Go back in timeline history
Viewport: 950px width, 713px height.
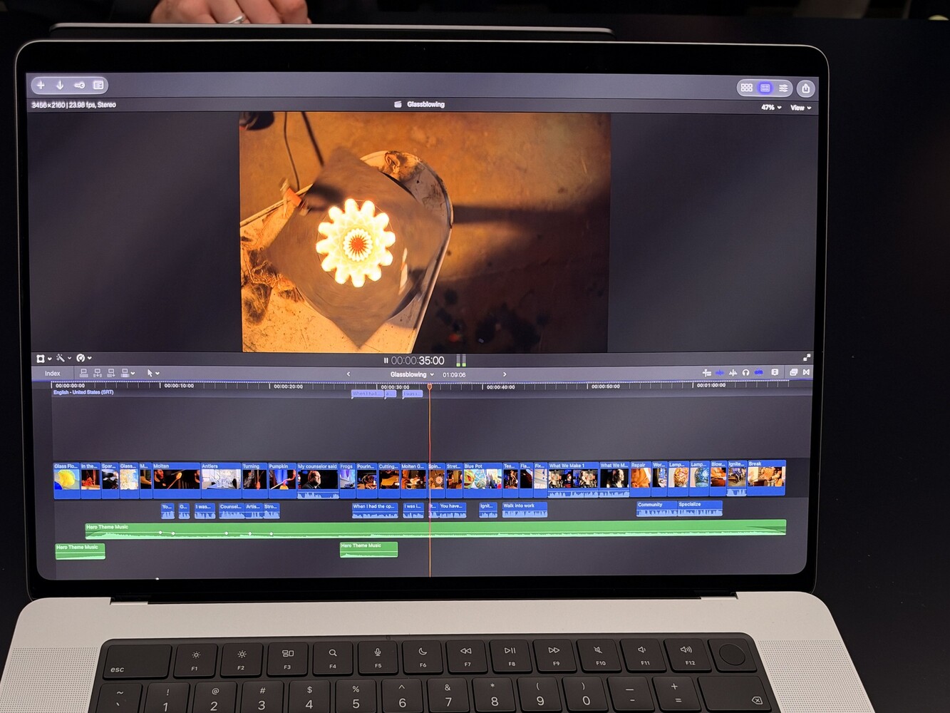pos(348,374)
